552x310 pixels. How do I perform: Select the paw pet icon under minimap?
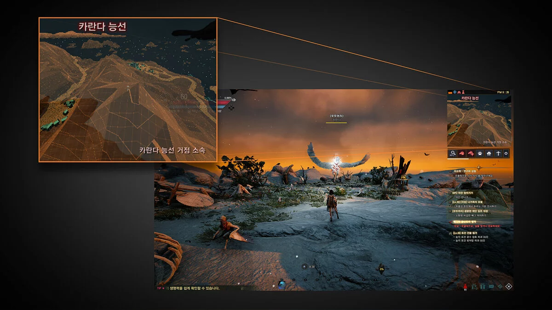480,153
